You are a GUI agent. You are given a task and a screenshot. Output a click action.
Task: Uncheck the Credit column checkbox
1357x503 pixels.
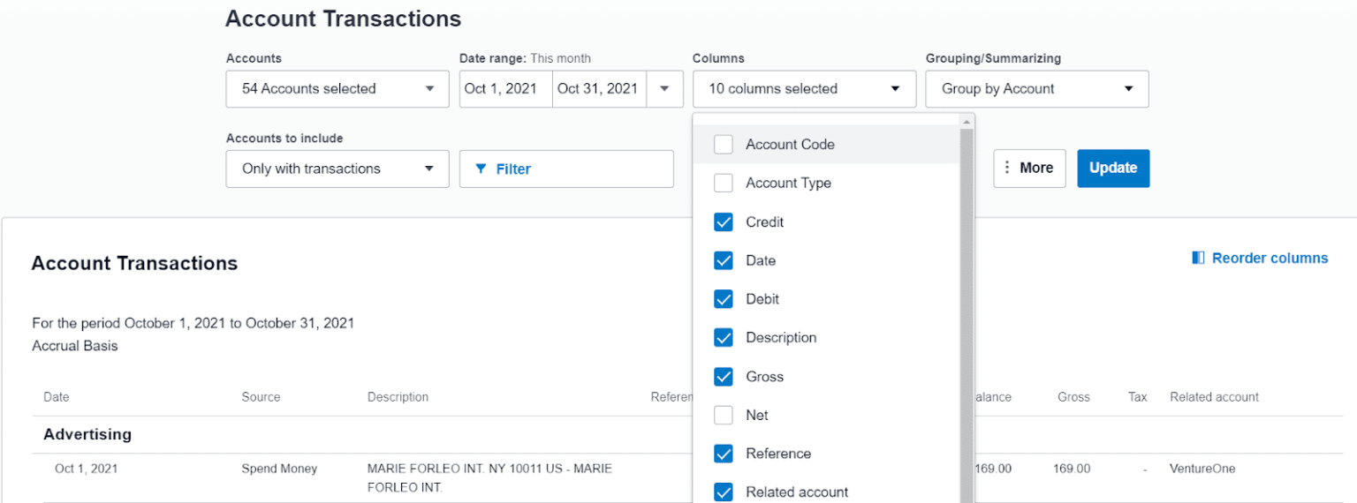724,222
